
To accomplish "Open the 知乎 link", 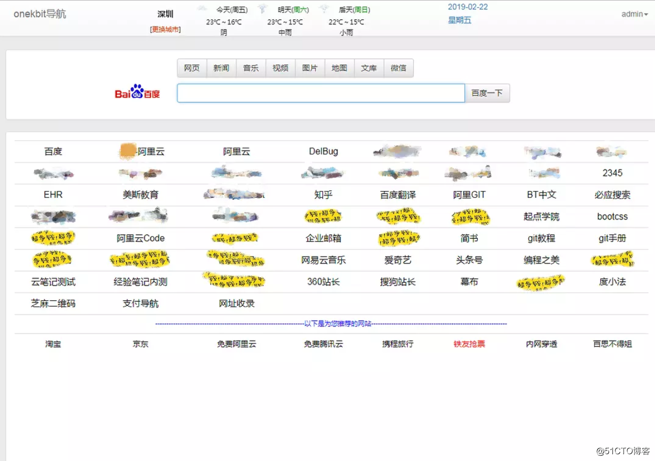I will (323, 195).
